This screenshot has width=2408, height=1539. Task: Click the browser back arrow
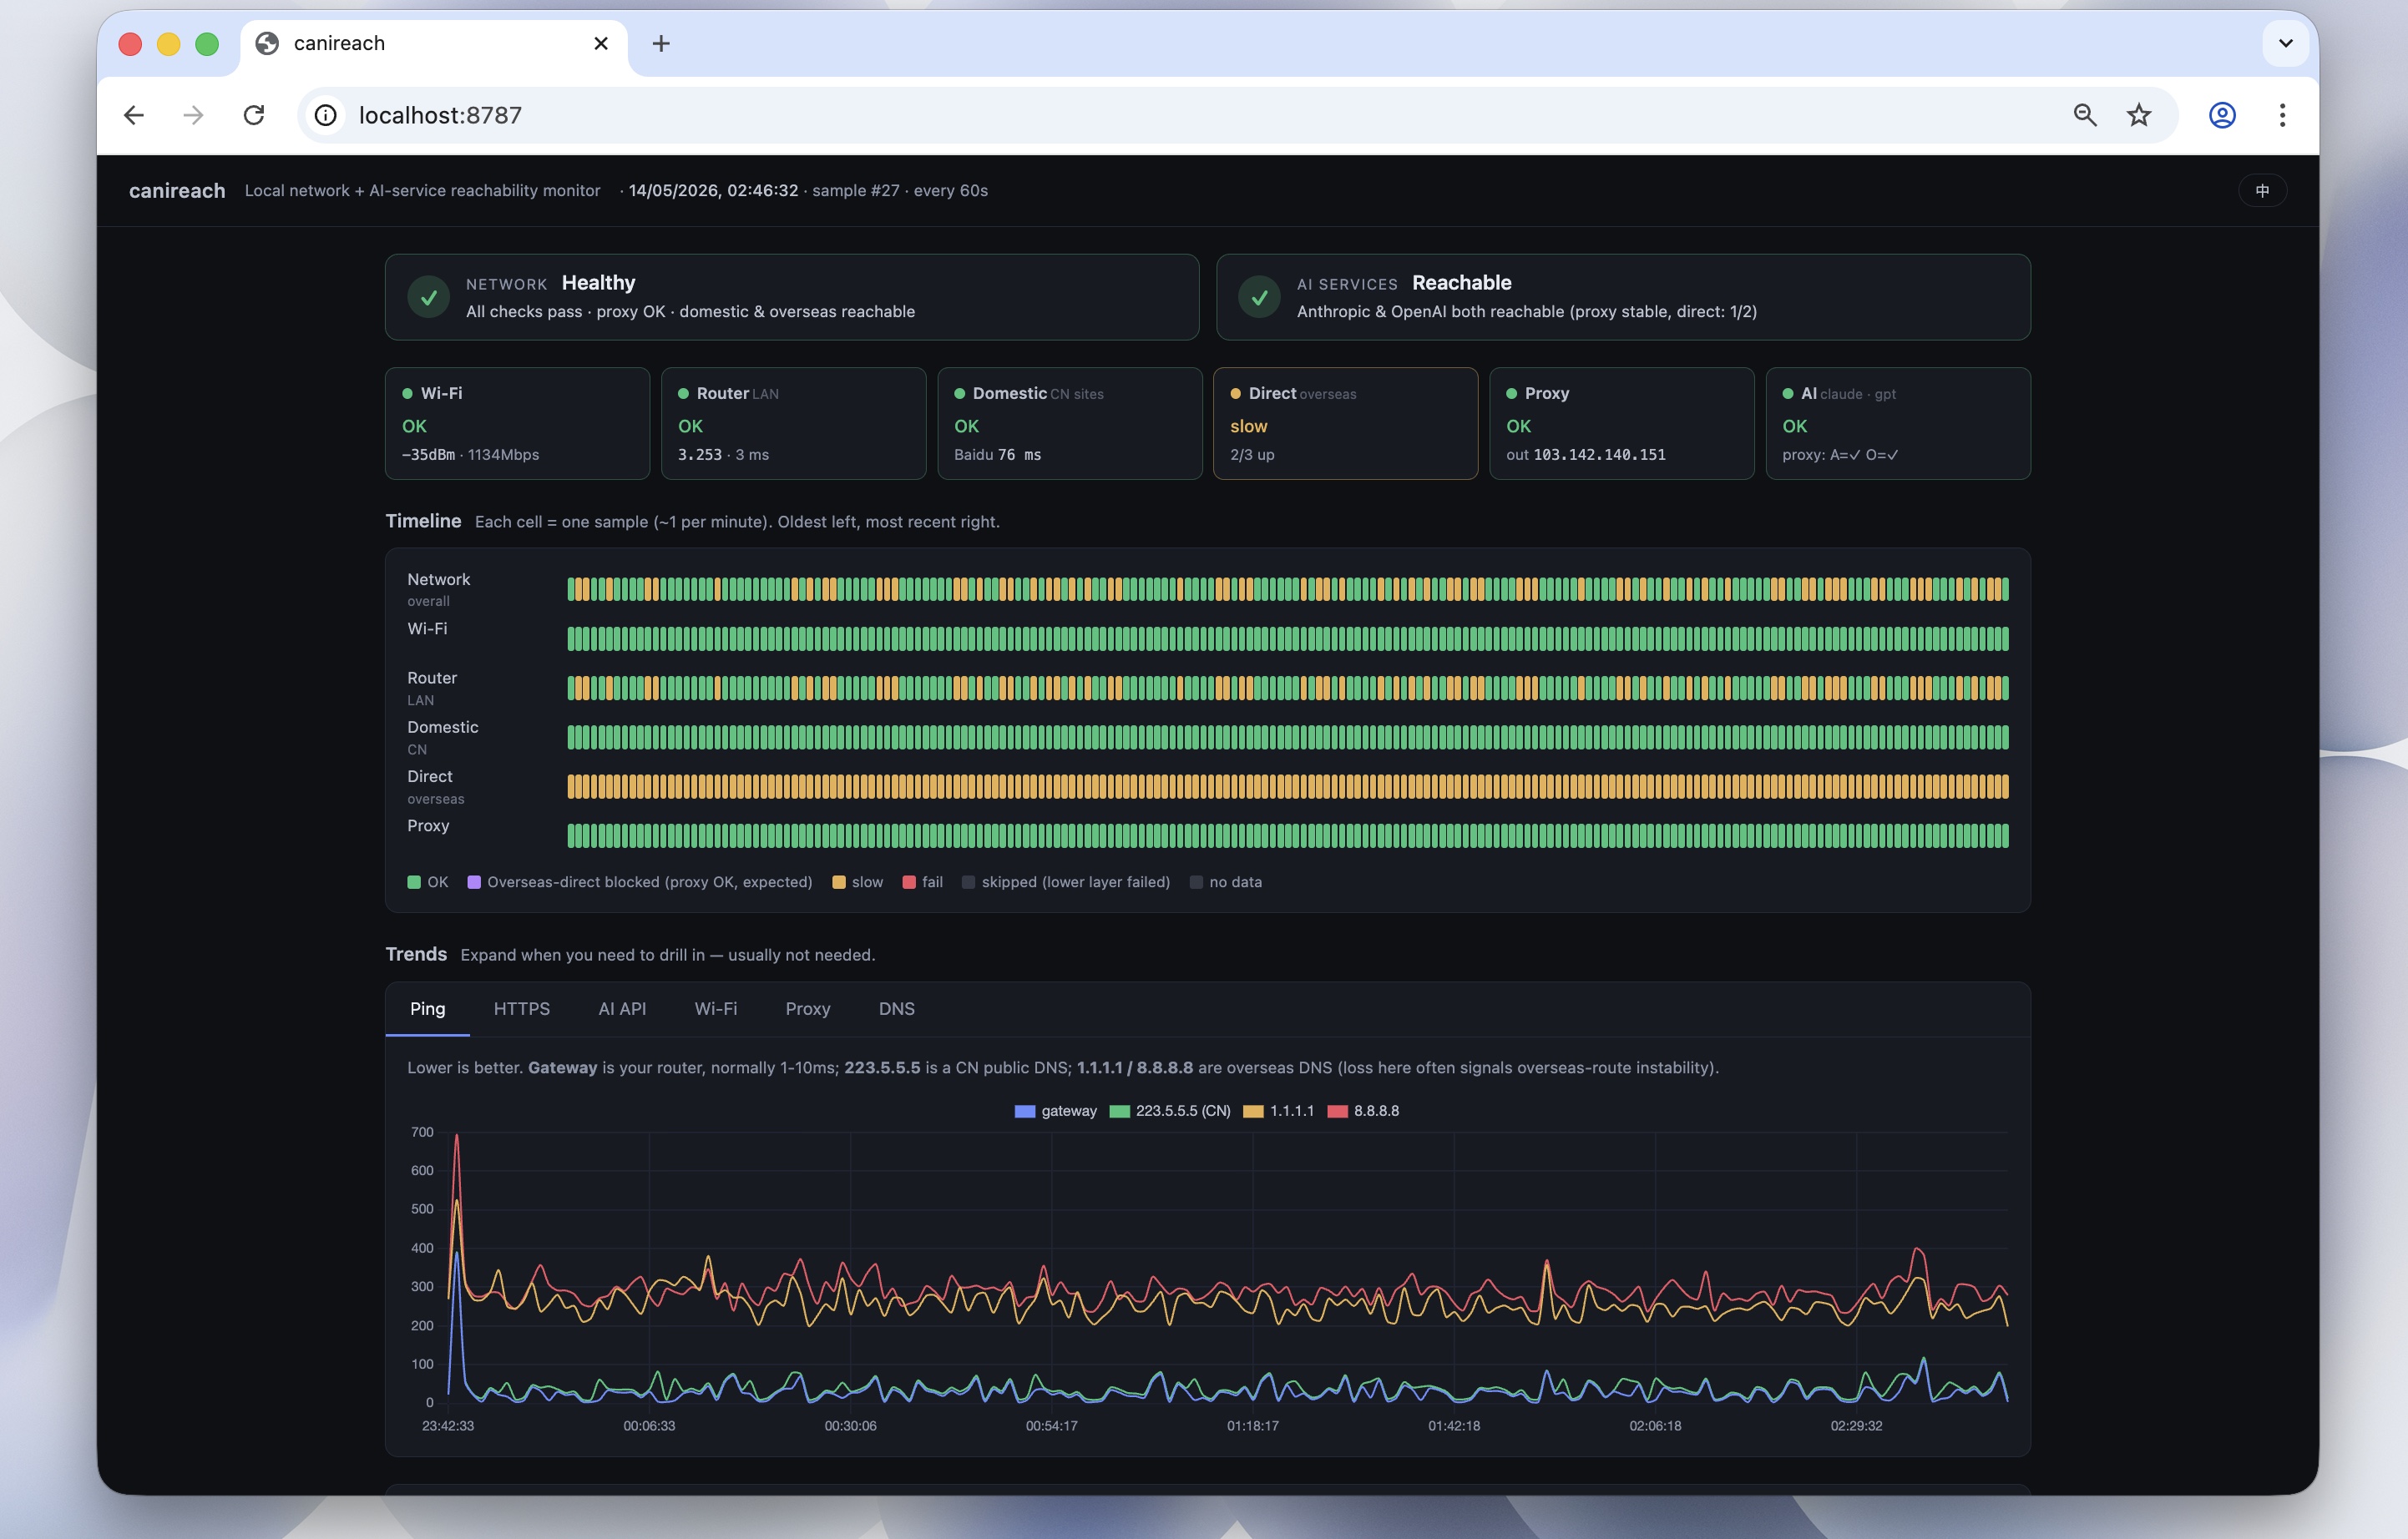(x=134, y=115)
